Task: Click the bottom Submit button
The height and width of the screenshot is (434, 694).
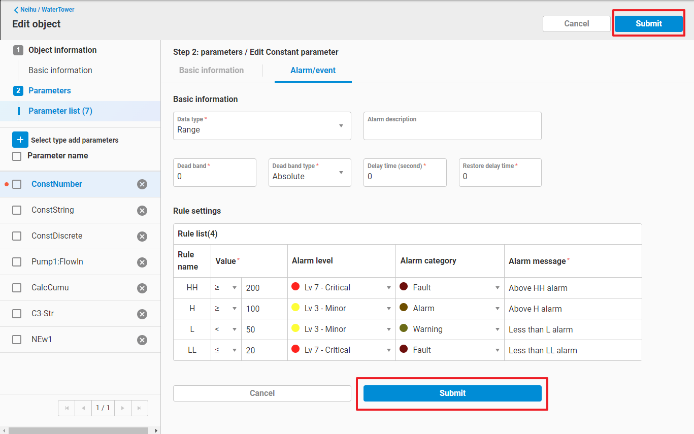Action: coord(452,393)
